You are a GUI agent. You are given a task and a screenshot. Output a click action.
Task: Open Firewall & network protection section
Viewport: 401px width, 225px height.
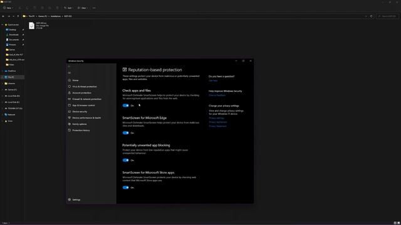[x=86, y=99]
